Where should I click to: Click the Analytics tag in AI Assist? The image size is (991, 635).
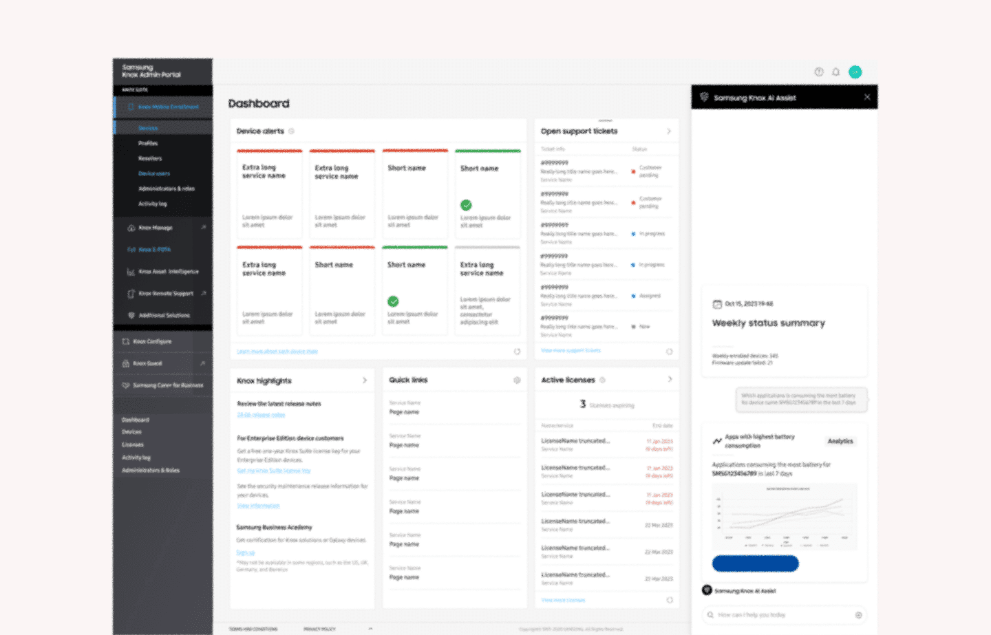click(x=840, y=441)
